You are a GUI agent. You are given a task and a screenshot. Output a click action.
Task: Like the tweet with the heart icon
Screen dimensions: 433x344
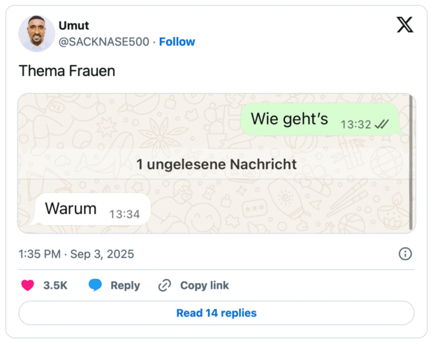[x=28, y=285]
